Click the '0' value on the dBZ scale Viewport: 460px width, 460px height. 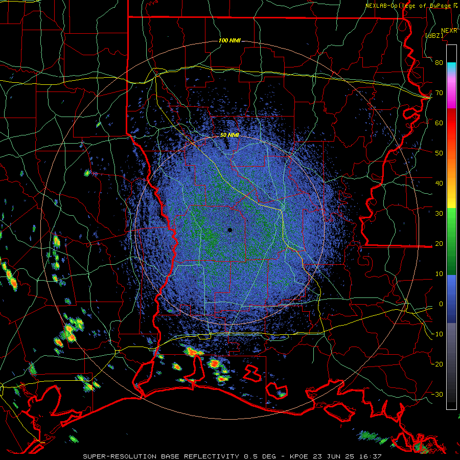click(441, 304)
